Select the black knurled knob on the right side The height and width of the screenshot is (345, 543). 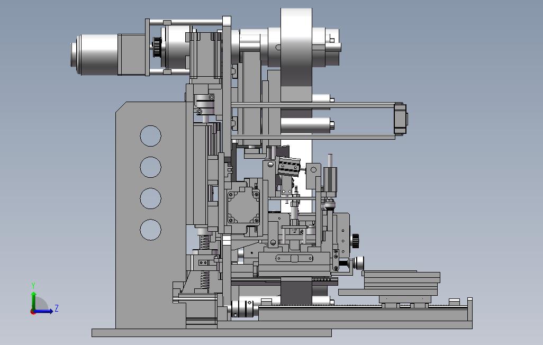pyautogui.click(x=356, y=240)
